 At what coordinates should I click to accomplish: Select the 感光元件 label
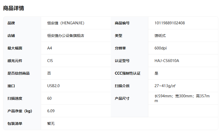(15, 61)
